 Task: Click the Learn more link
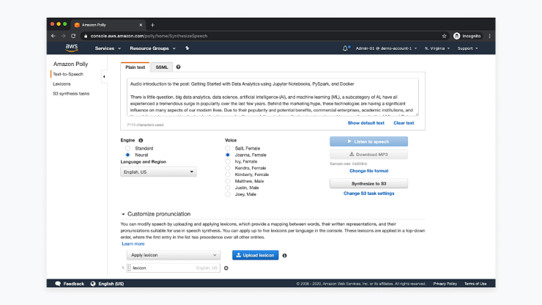(133, 243)
